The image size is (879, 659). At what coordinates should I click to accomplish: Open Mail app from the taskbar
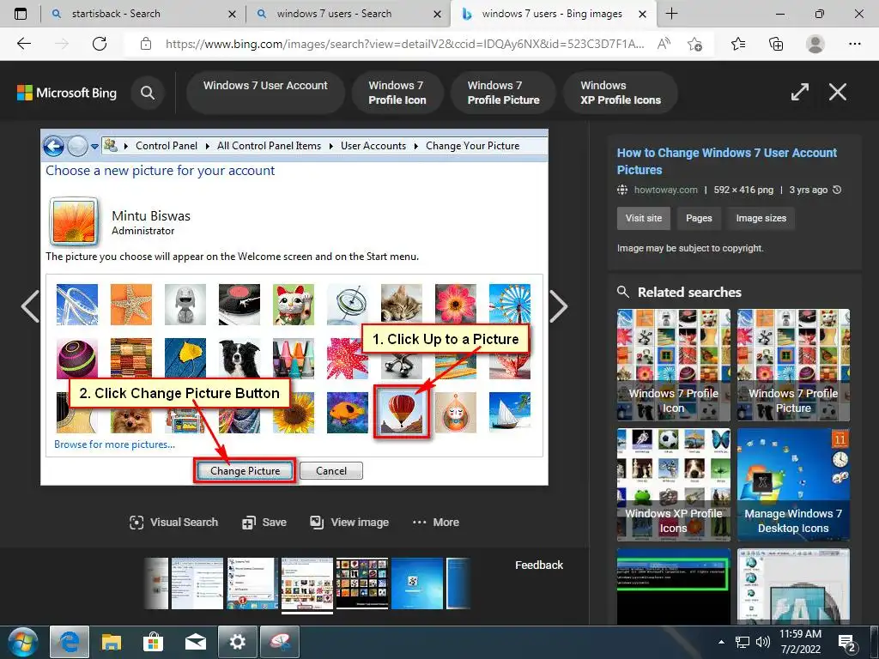pos(195,642)
